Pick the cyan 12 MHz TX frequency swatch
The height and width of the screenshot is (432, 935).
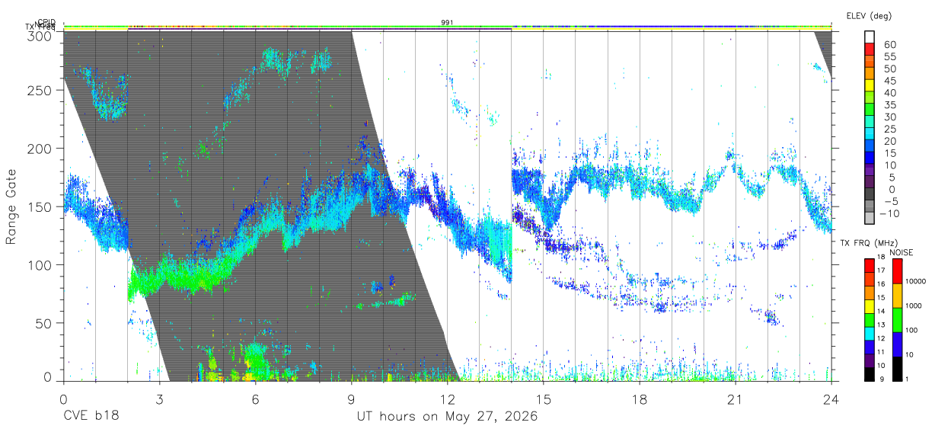click(870, 334)
